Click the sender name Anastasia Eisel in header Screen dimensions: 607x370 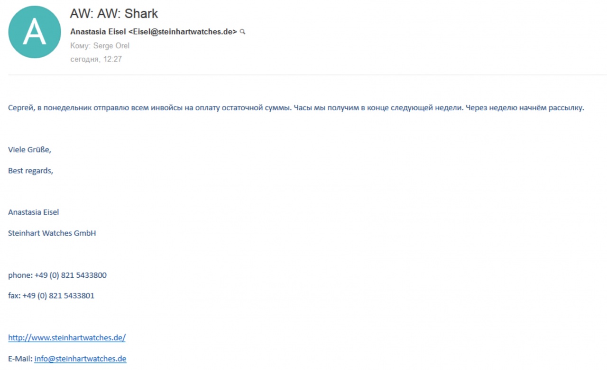[98, 32]
